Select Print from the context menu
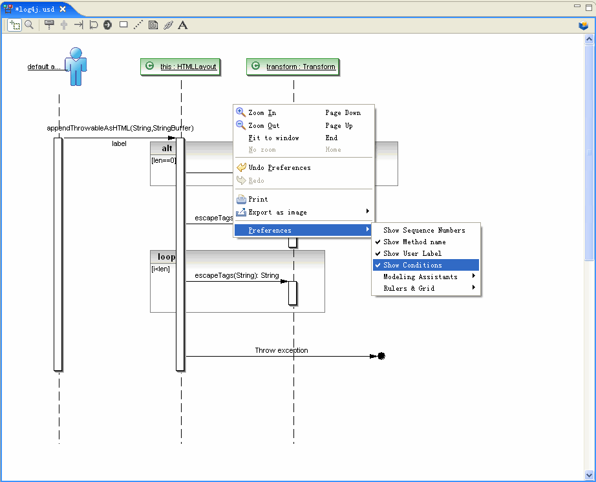This screenshot has width=596, height=482. [258, 199]
